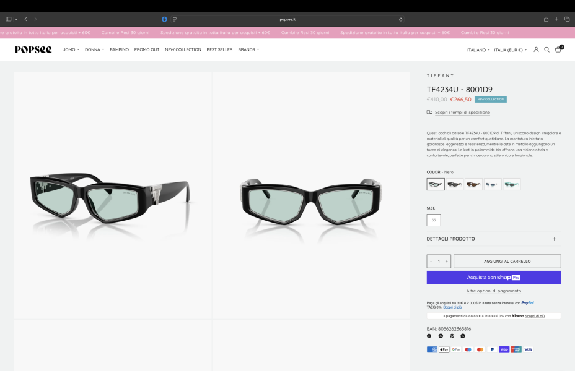The width and height of the screenshot is (575, 371).
Task: Click Altre opzioni di pagamento link
Action: [x=493, y=291]
